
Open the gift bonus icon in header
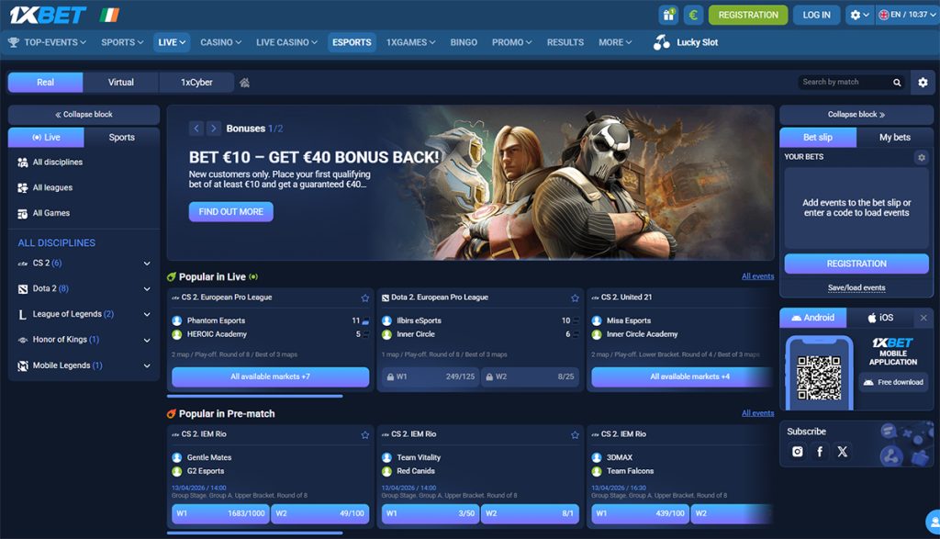coord(668,15)
